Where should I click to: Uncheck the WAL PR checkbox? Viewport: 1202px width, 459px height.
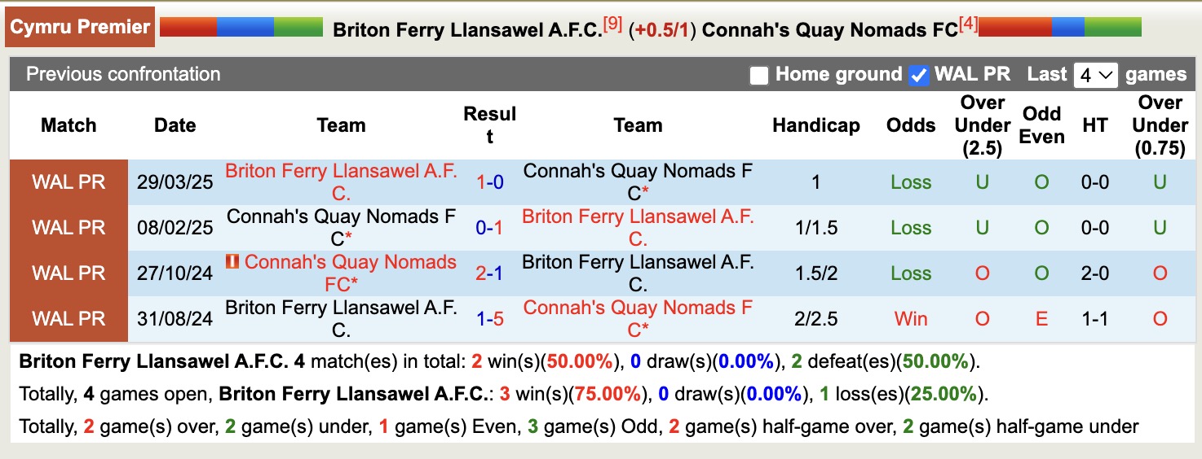tap(919, 76)
